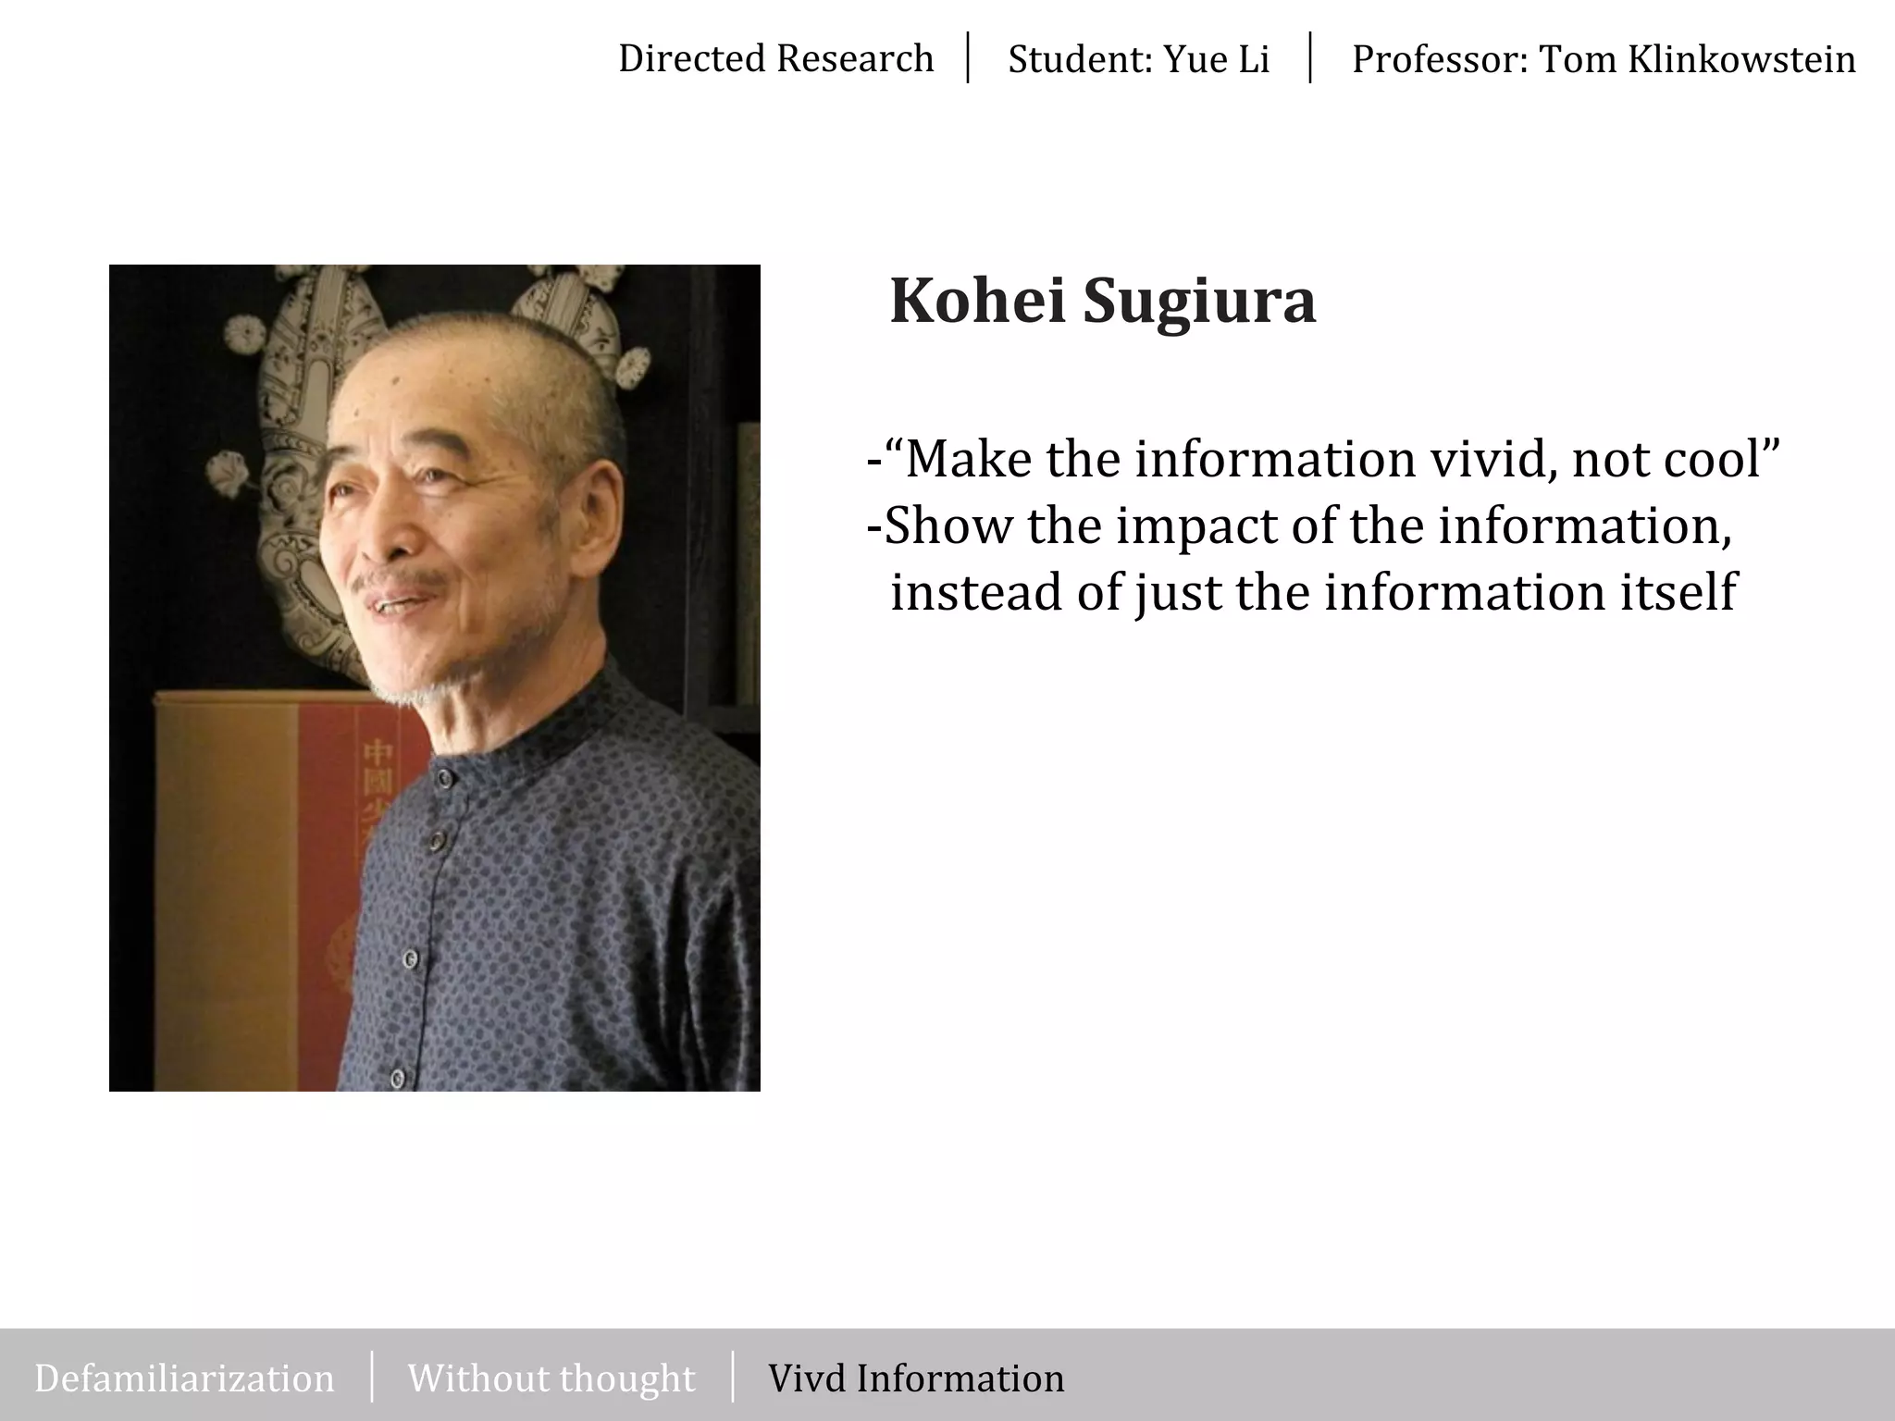Image resolution: width=1895 pixels, height=1421 pixels.
Task: Select the 'Directed Research' header text
Action: click(775, 58)
